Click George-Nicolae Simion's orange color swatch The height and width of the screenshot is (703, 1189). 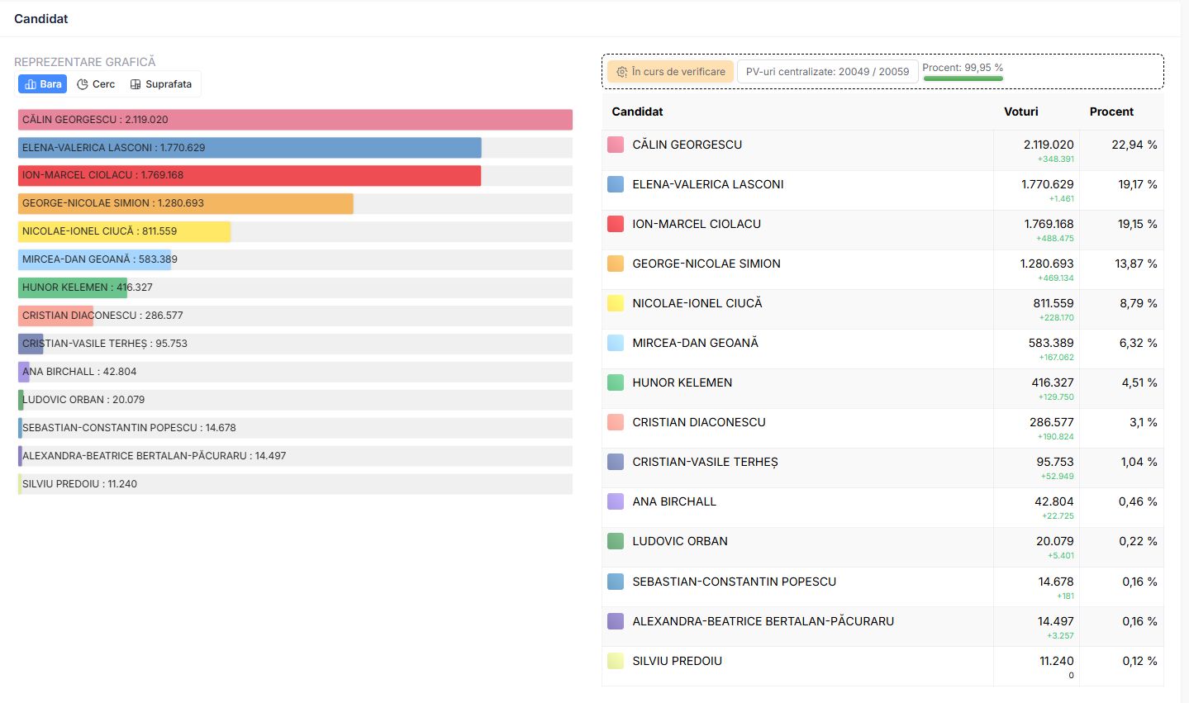[x=616, y=264]
